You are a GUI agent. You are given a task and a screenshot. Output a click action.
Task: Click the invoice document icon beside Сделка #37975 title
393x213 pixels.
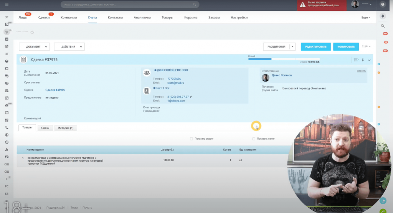coord(23,59)
